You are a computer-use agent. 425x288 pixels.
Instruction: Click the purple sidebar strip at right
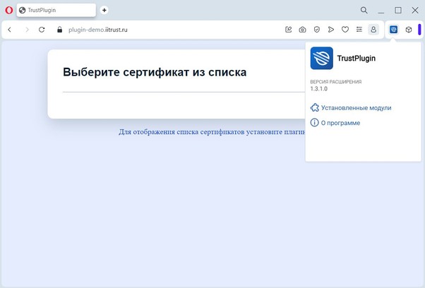click(x=419, y=30)
